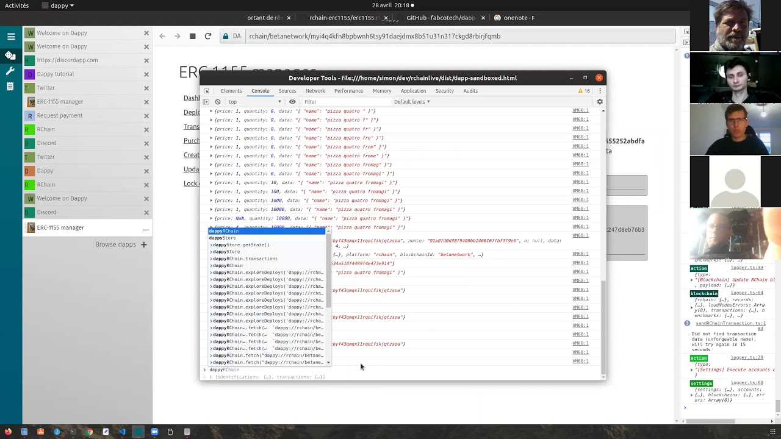Go back with the browser back arrow
Viewport: 781px width, 439px height.
point(162,36)
